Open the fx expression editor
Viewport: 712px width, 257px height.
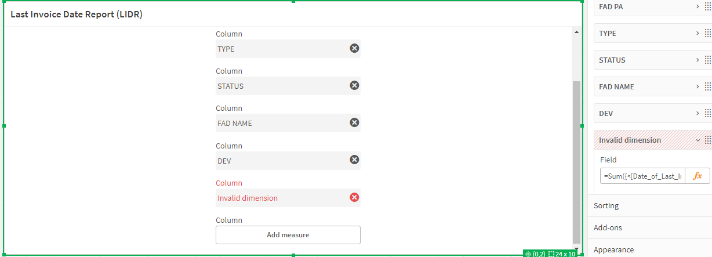698,176
